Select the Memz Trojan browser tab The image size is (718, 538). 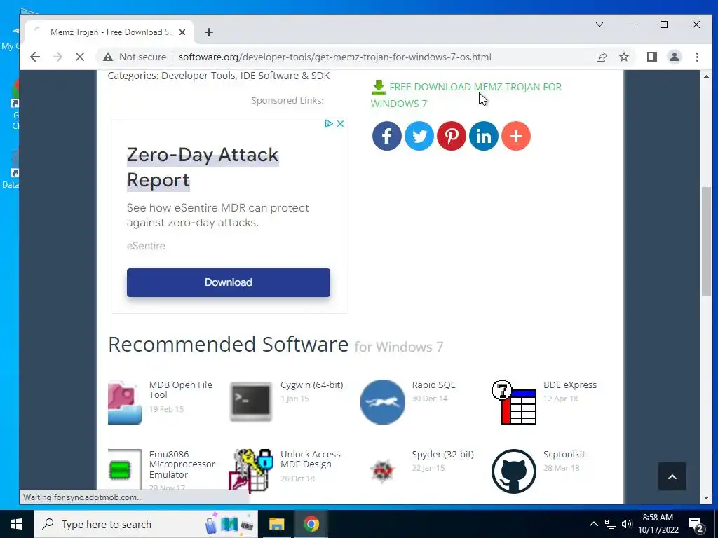coord(109,32)
